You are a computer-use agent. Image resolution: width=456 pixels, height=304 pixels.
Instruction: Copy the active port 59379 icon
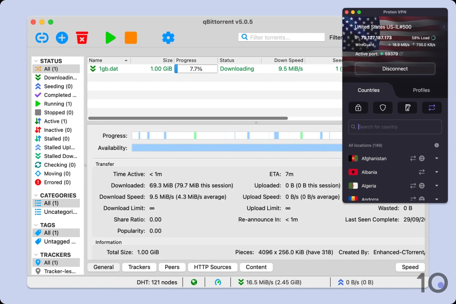tap(401, 54)
